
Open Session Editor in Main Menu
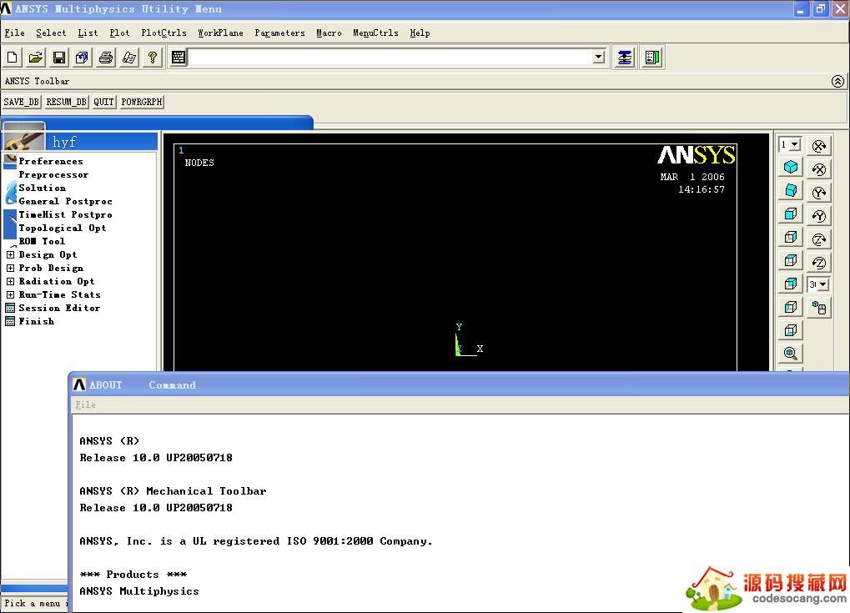click(x=59, y=308)
